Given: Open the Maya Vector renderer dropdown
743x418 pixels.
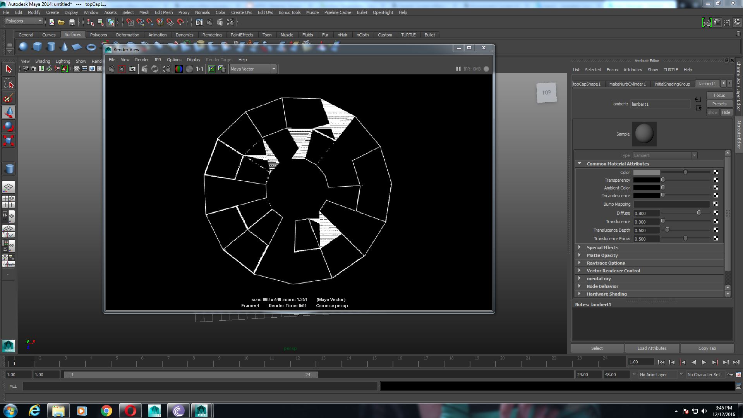Looking at the screenshot, I should pyautogui.click(x=274, y=69).
